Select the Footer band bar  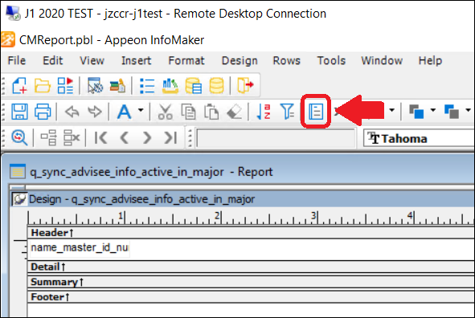tap(251, 297)
